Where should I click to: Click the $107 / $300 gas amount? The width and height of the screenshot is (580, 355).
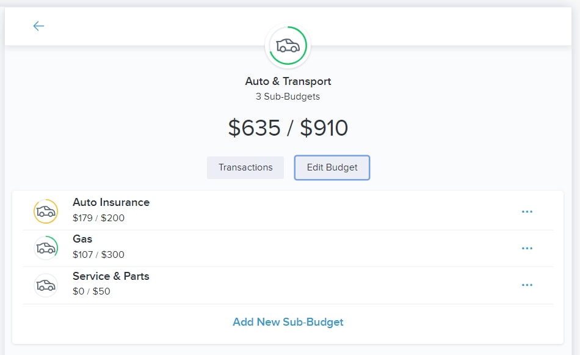click(98, 255)
